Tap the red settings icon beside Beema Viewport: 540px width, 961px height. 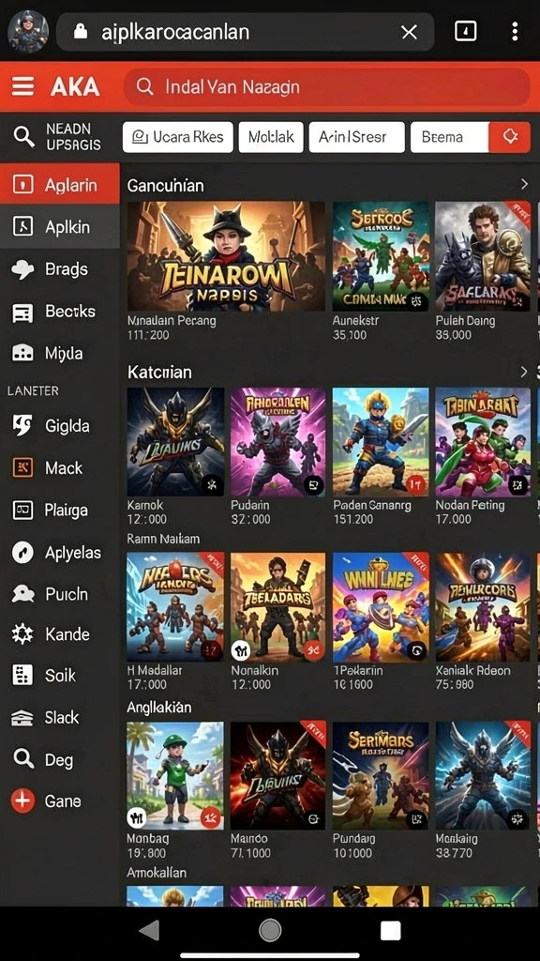(x=509, y=137)
